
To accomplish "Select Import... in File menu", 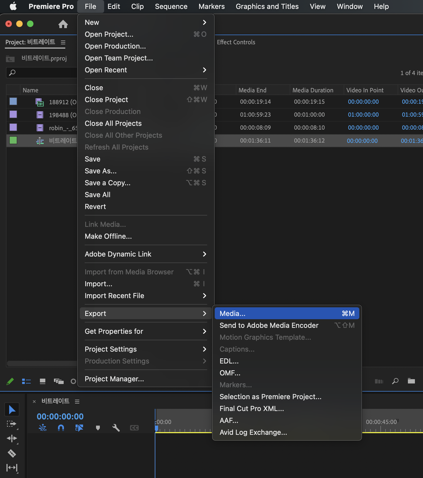I will (x=146, y=284).
